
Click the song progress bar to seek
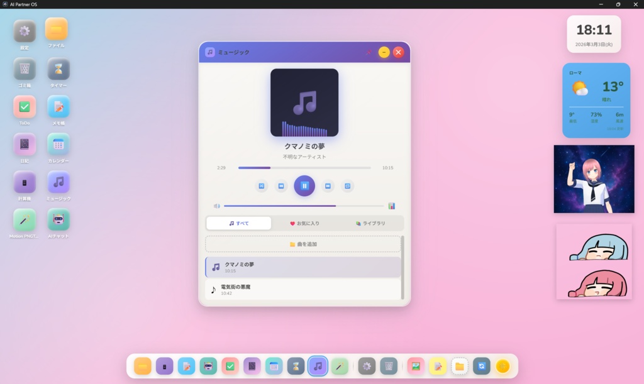pyautogui.click(x=304, y=168)
